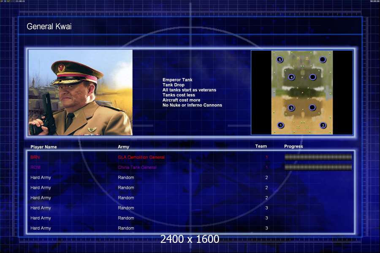Click start position marker 3 on the minimap
This screenshot has width=380, height=253.
point(291,108)
